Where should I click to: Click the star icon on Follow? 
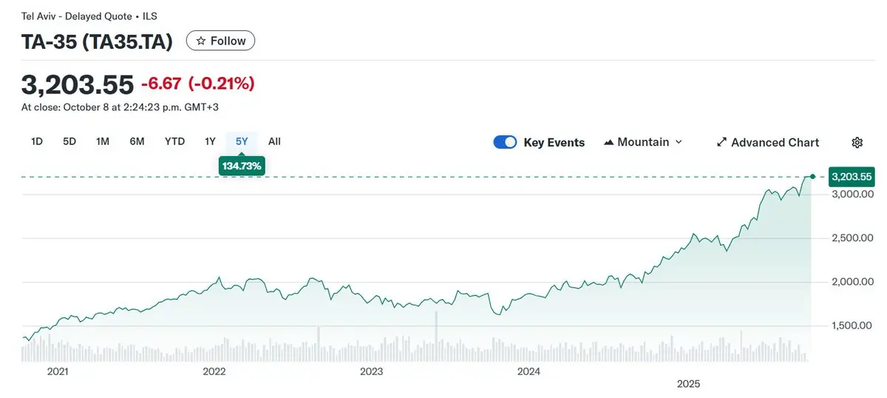pos(200,41)
